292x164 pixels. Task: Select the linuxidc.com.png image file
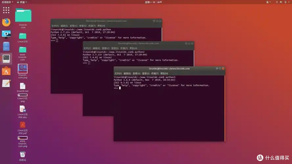pyautogui.click(x=22, y=71)
